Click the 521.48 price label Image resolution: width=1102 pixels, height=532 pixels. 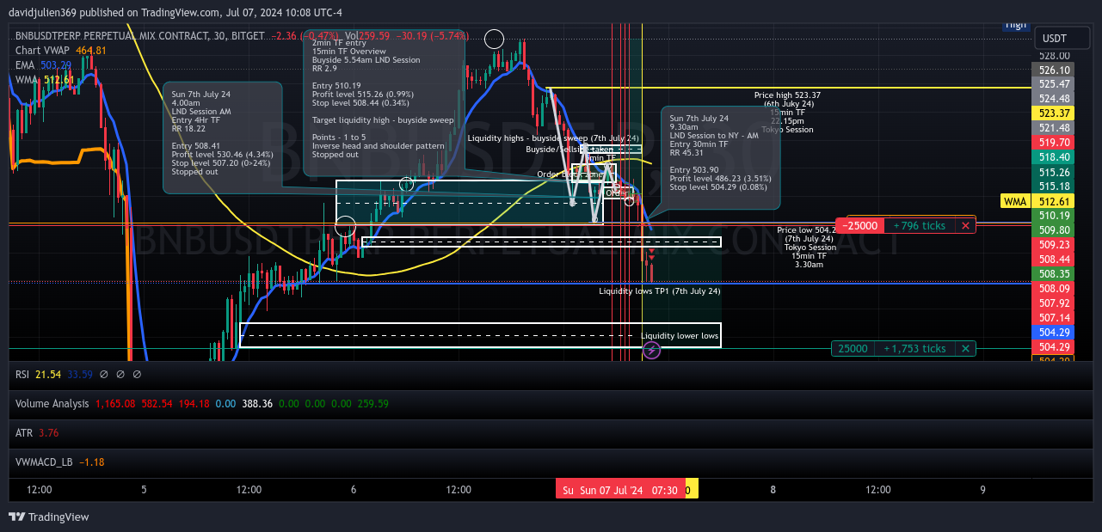click(x=1054, y=128)
